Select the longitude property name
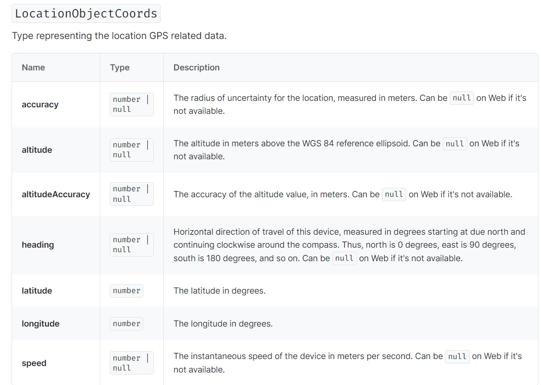This screenshot has height=385, width=541. tap(40, 324)
